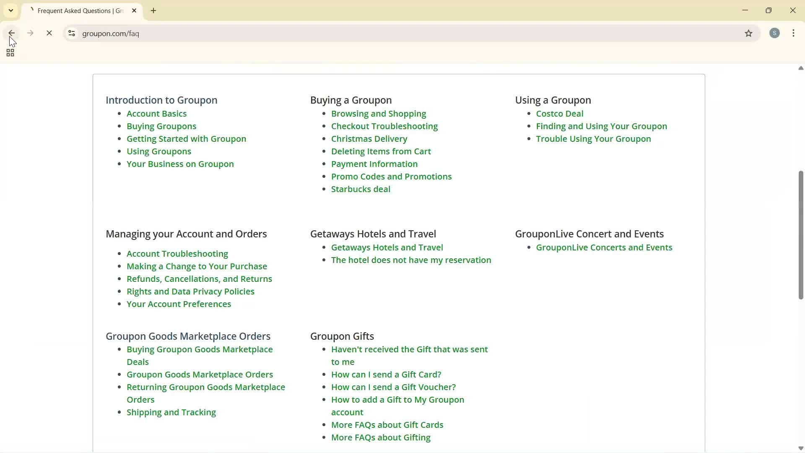Click the forward navigation arrow

(x=30, y=33)
